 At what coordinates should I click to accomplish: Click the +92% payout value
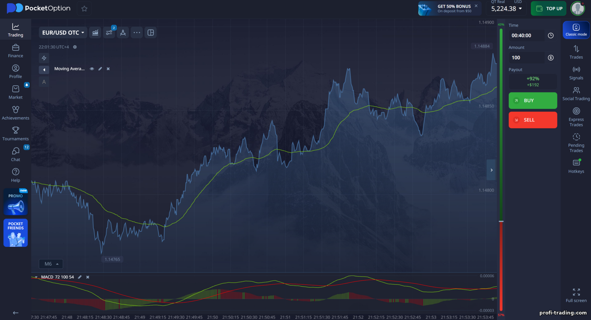[533, 79]
